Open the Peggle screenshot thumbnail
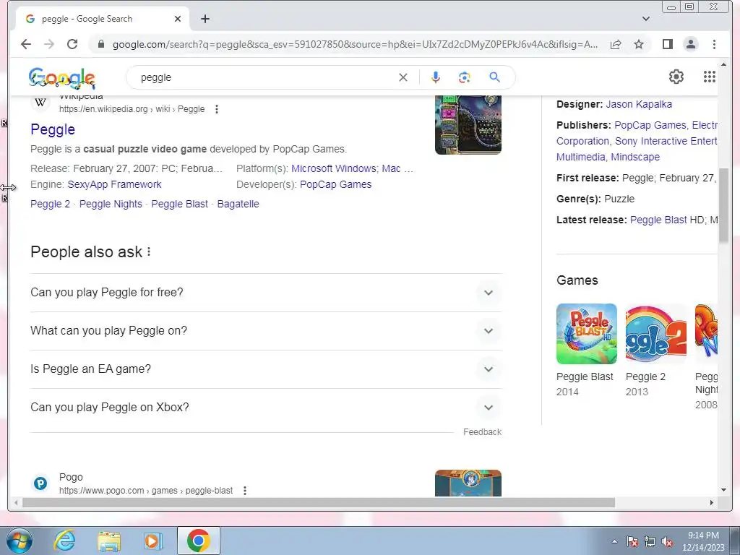 [468, 124]
